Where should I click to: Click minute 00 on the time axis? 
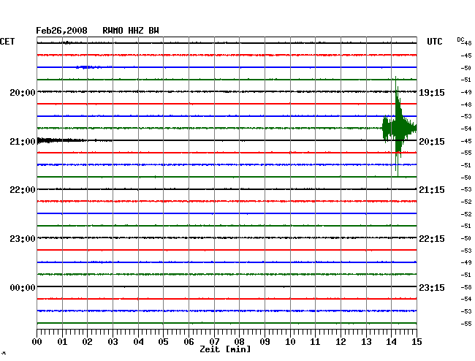[x=37, y=342]
